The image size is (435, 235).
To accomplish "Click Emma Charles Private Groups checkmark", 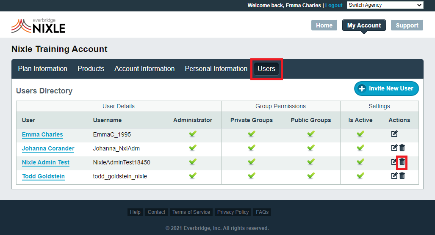I will pos(252,134).
